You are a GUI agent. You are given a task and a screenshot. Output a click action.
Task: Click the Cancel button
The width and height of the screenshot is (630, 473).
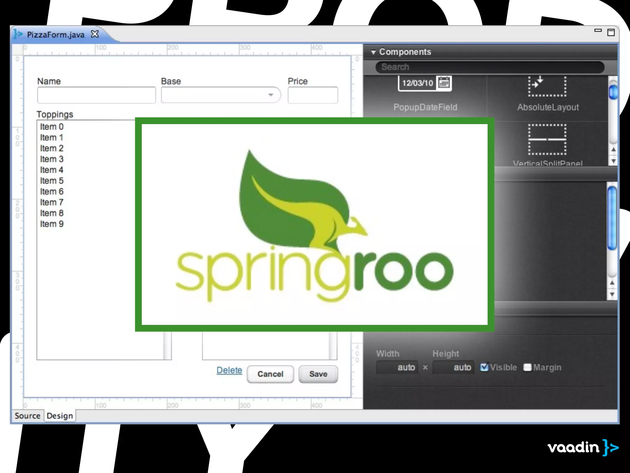[270, 374]
